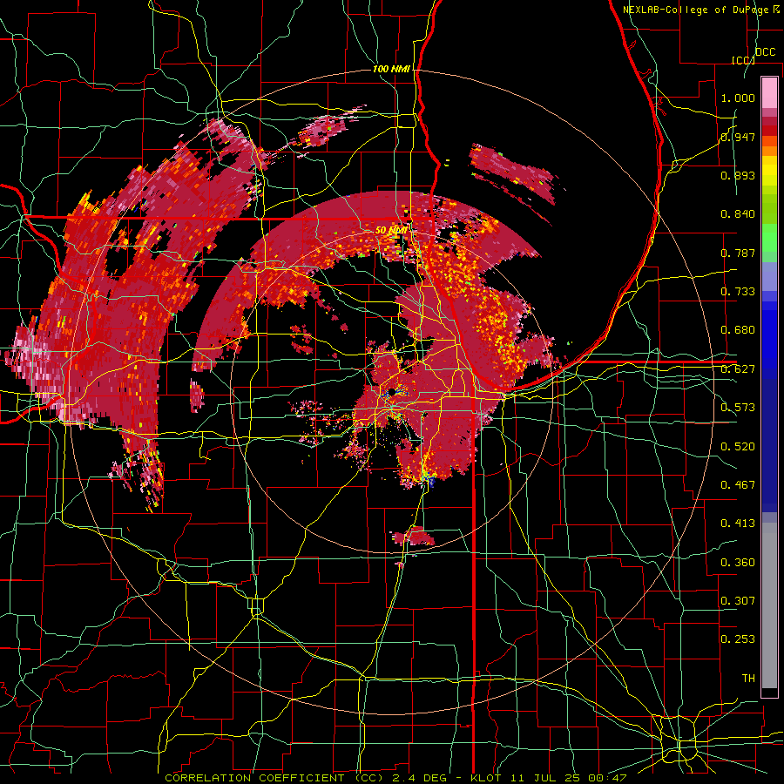Select the 0.787 legend value
Image resolution: width=784 pixels, height=784 pixels.
point(738,253)
